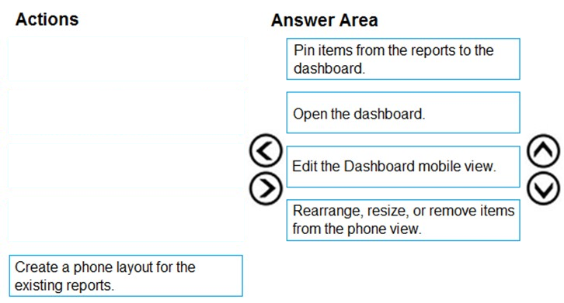564x303 pixels.
Task: Click the topmost empty slot under Actions
Action: pos(126,59)
